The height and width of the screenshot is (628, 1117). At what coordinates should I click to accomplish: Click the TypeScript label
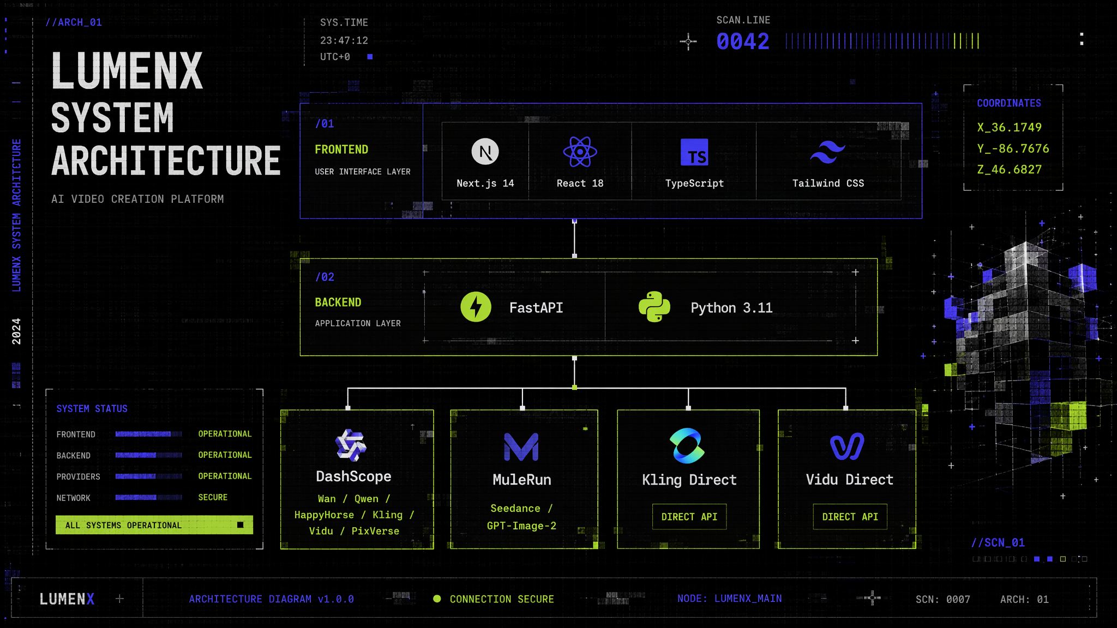pos(694,183)
